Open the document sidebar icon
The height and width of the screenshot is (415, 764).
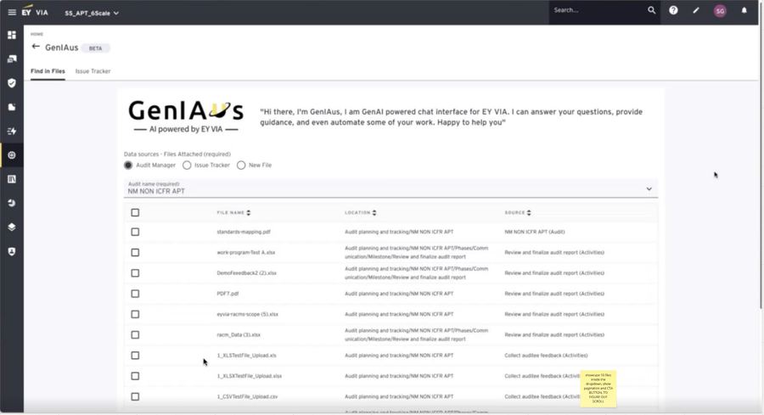pyautogui.click(x=12, y=107)
